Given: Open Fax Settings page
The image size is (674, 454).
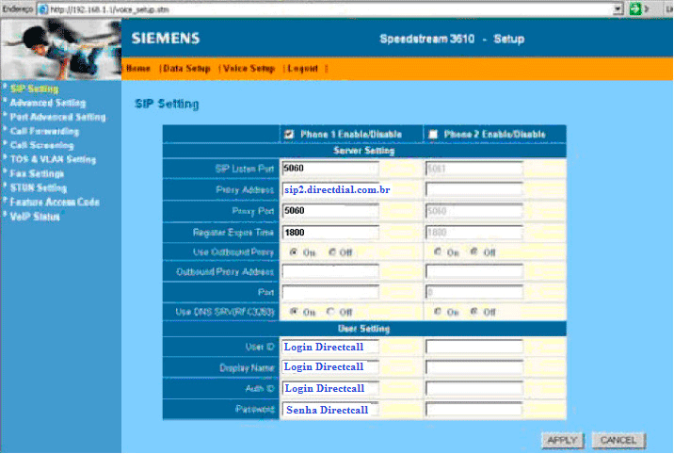Looking at the screenshot, I should click(37, 173).
